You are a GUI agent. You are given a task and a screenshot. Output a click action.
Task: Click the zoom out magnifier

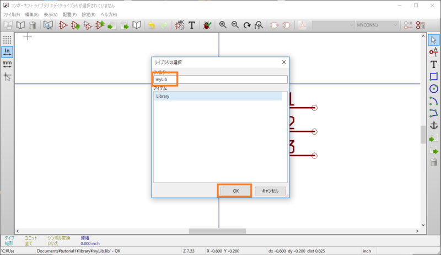click(x=235, y=25)
